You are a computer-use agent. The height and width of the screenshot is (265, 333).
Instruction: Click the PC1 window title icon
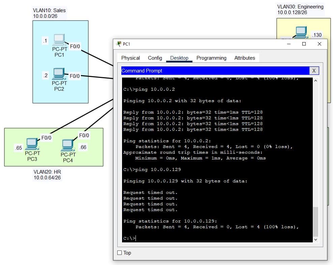(119, 44)
